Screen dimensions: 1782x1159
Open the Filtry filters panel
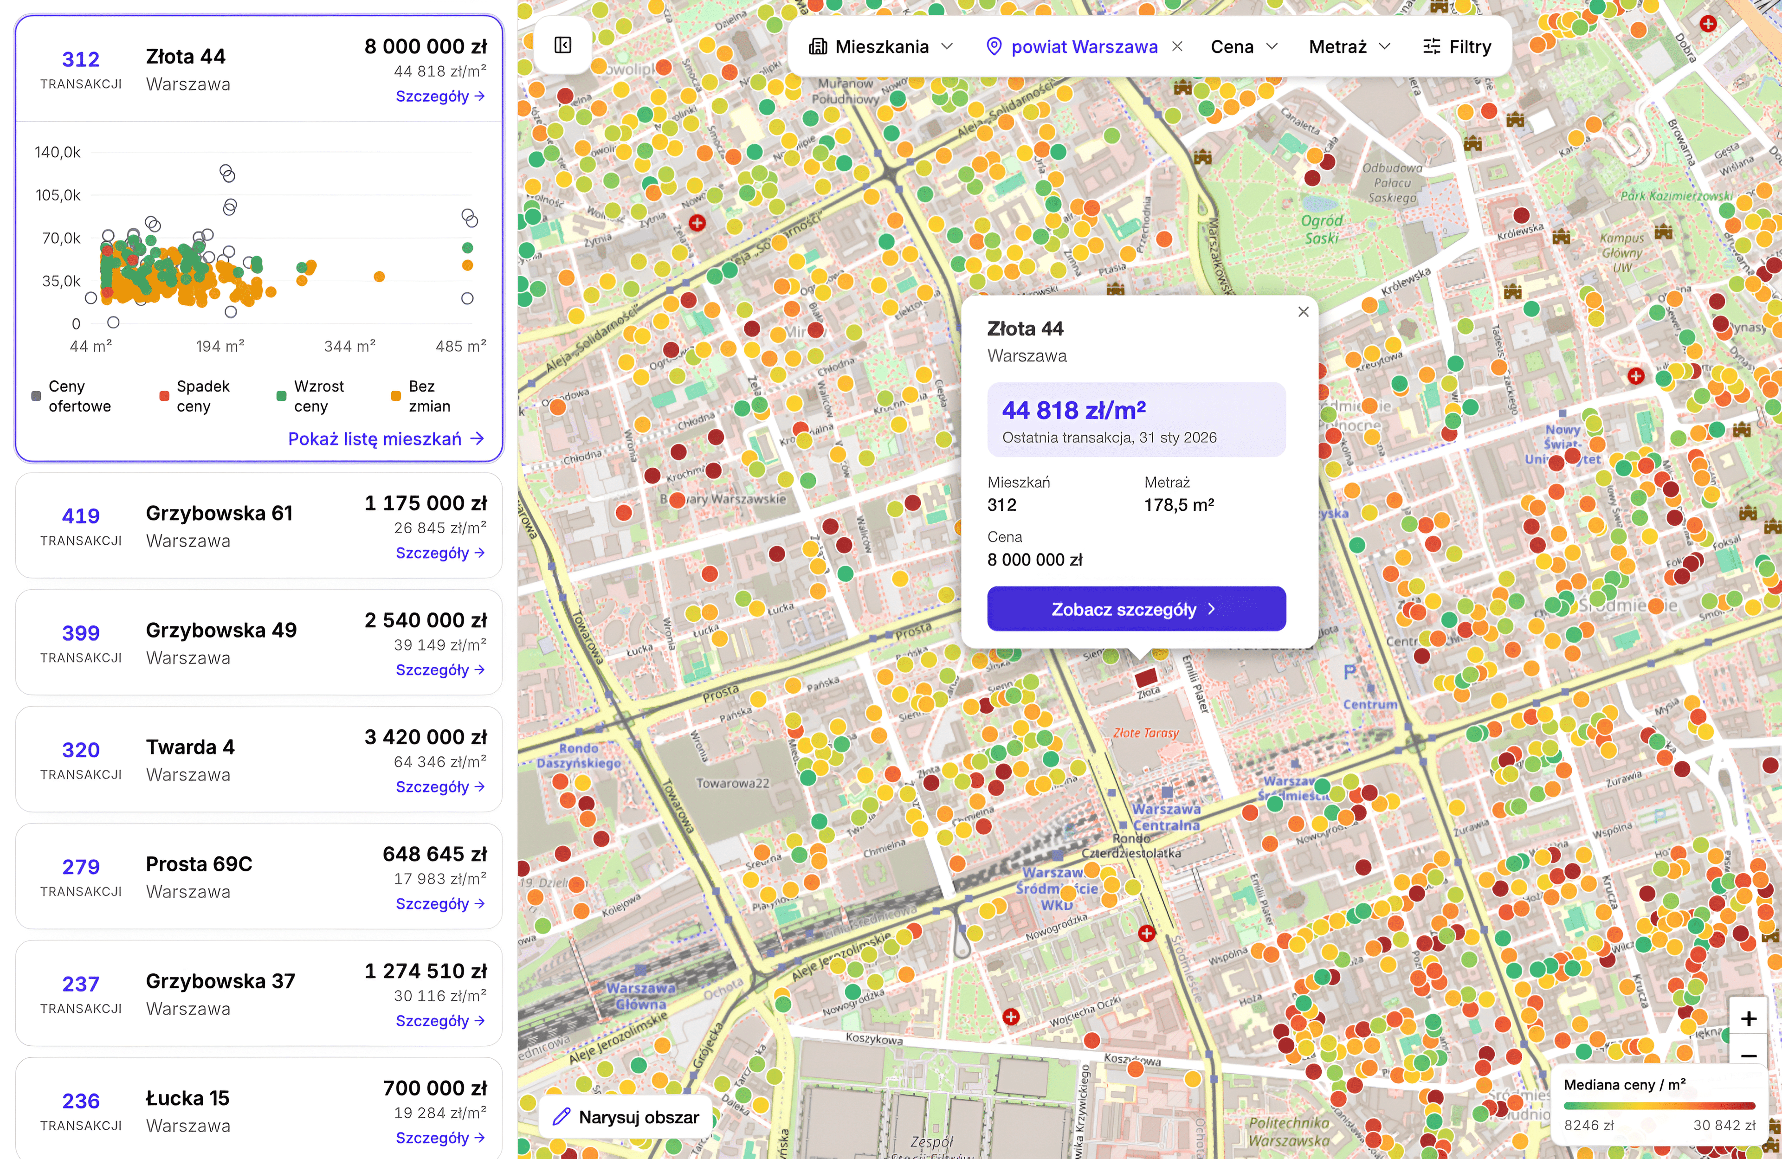tap(1457, 46)
